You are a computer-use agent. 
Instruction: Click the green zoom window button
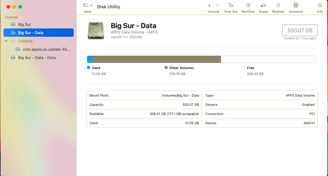pyautogui.click(x=20, y=7)
